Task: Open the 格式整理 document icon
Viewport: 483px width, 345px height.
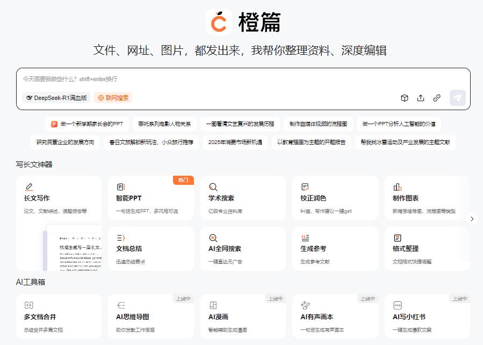Action: (398, 238)
